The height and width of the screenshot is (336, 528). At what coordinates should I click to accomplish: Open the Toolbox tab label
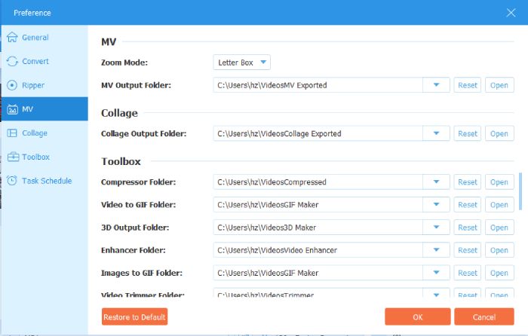(x=35, y=157)
